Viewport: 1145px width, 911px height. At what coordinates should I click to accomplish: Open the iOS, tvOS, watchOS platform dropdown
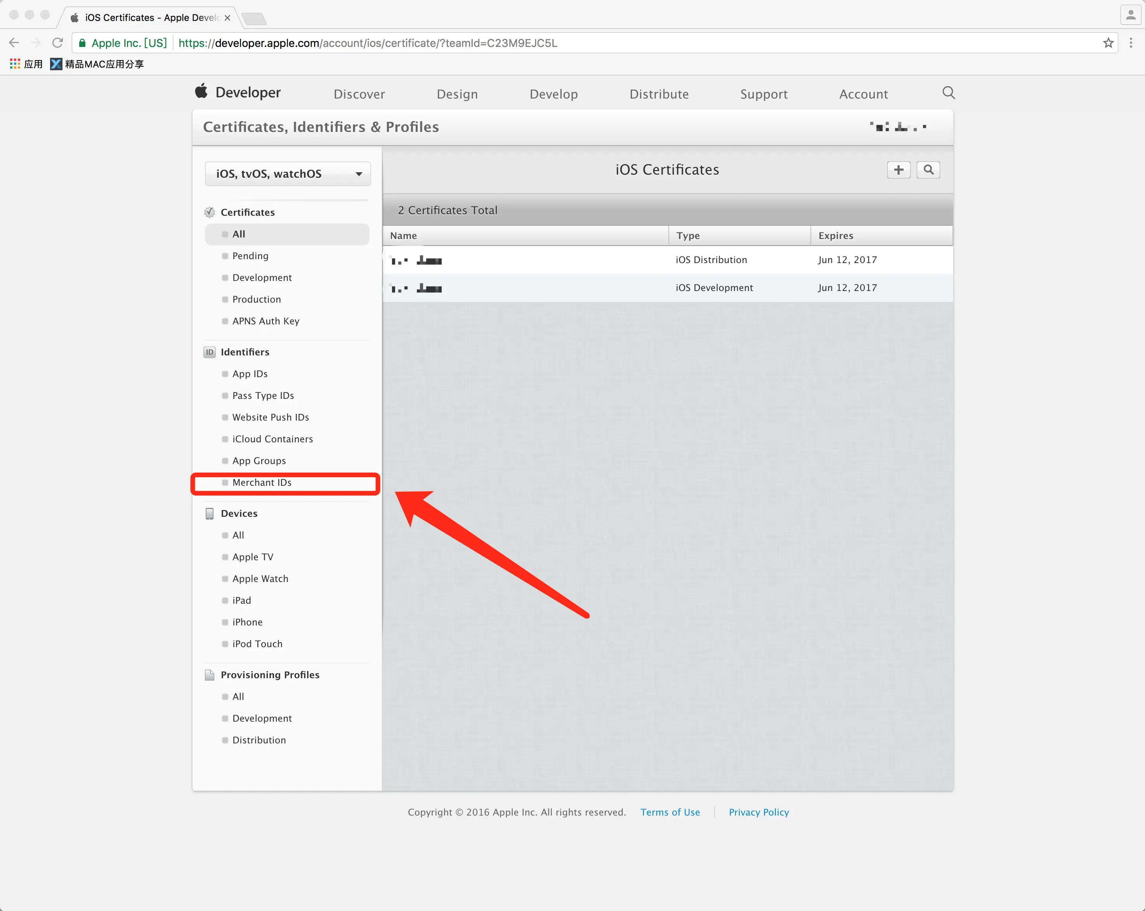(287, 173)
